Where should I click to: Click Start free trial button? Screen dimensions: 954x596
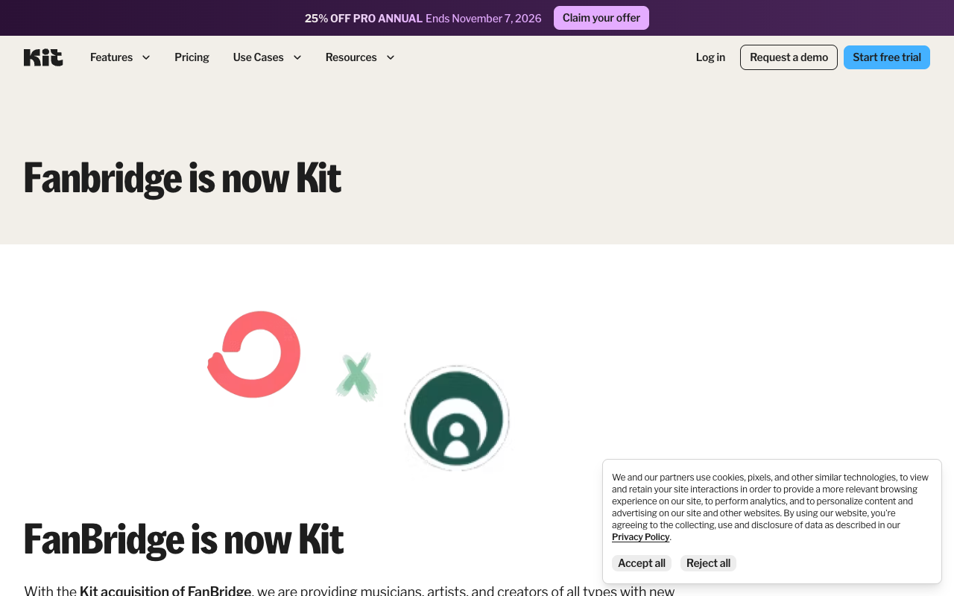point(887,57)
